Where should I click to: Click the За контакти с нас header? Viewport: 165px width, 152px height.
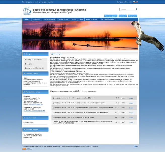(x=36, y=92)
